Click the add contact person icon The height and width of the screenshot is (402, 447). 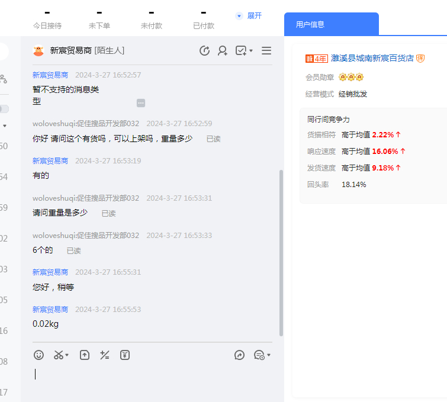click(x=223, y=51)
